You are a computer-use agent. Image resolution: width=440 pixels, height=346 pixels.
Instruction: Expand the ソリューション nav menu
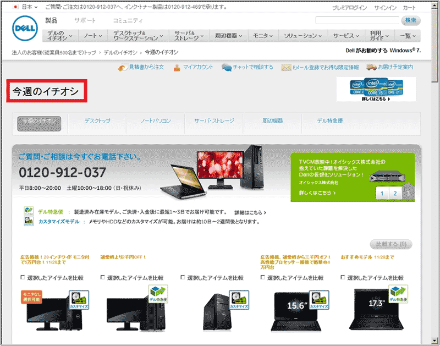click(303, 36)
